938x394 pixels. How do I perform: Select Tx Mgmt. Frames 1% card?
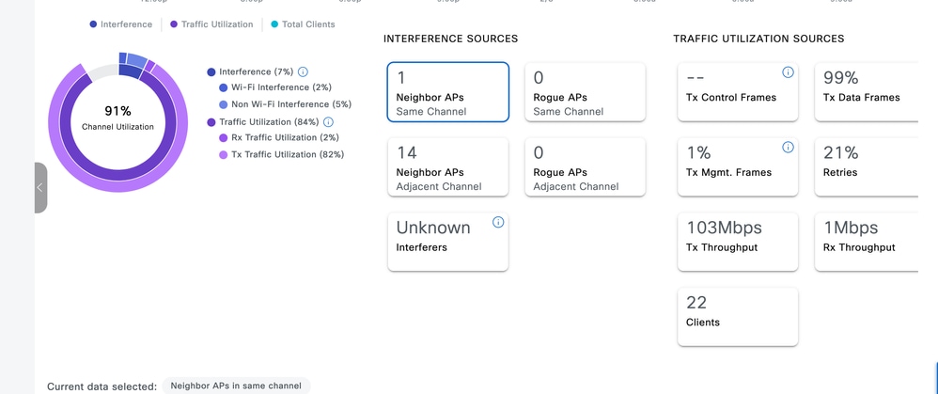(738, 167)
